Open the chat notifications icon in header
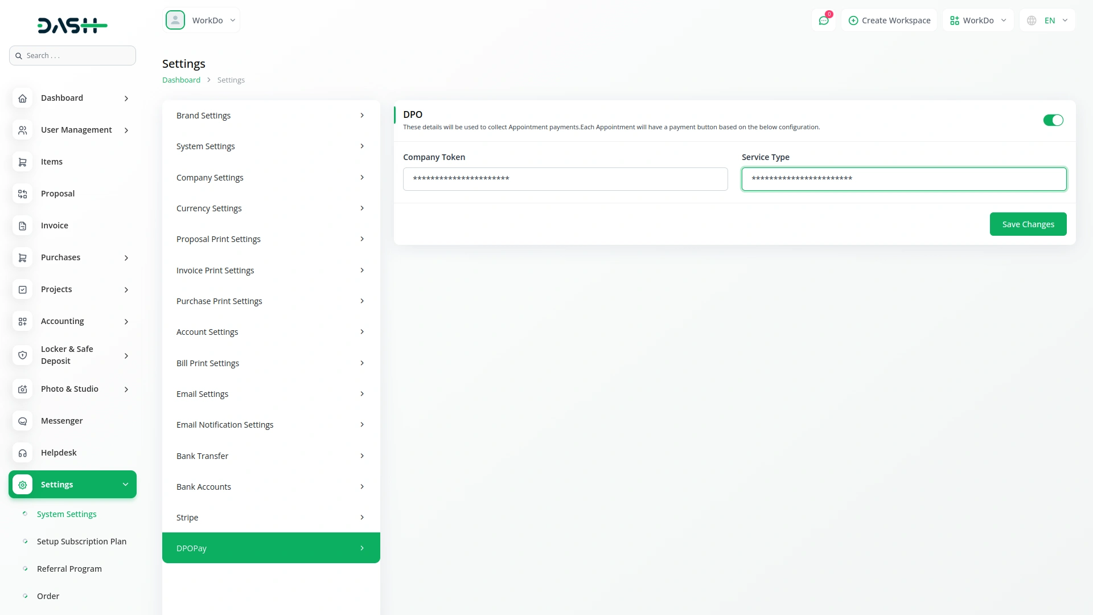This screenshot has width=1093, height=615. point(823,20)
